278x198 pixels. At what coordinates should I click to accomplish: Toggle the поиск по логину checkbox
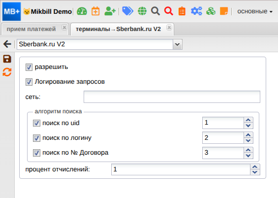[x=36, y=138]
